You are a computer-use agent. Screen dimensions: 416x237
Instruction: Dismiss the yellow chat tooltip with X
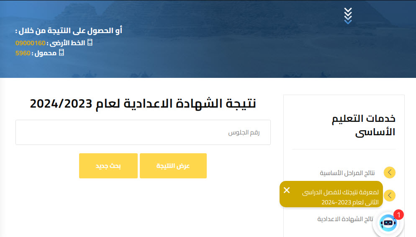[x=287, y=190]
